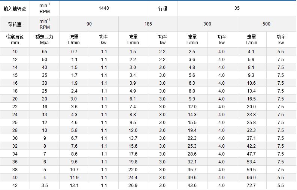297x190 pixels.
Task: Click the 24.4 flow value cell
Action: [133, 178]
